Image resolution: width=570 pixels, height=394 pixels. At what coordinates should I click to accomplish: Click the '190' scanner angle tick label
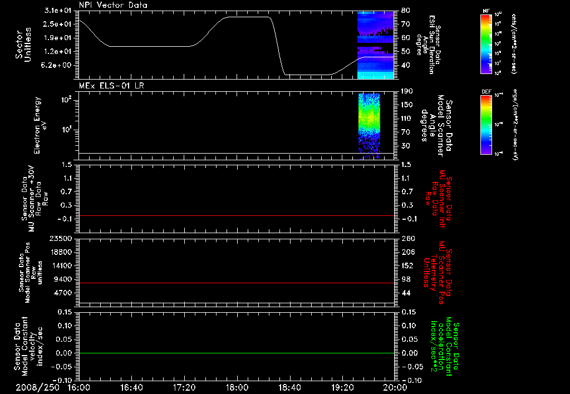tap(406, 91)
